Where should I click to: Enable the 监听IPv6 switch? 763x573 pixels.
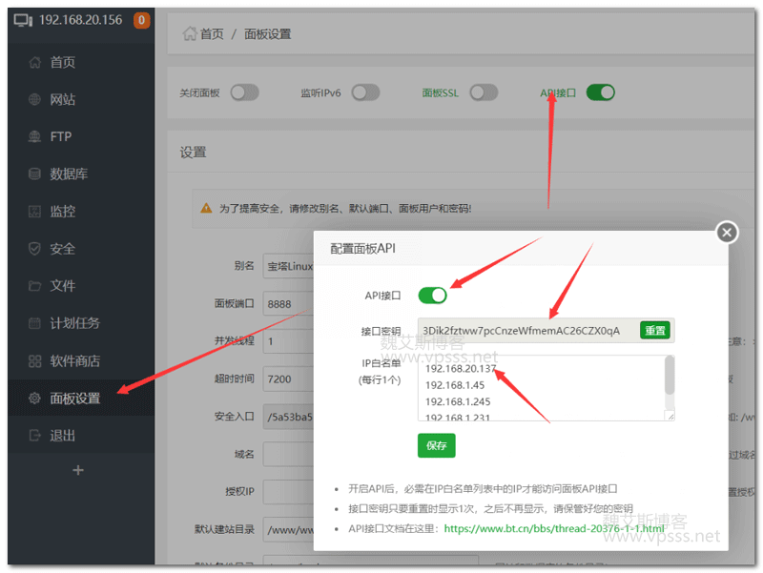click(x=365, y=92)
